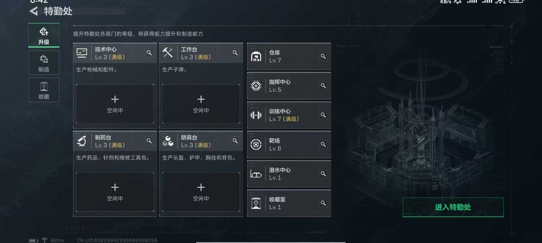Open the 收藏 collection tab
The width and height of the screenshot is (542, 243).
44,90
